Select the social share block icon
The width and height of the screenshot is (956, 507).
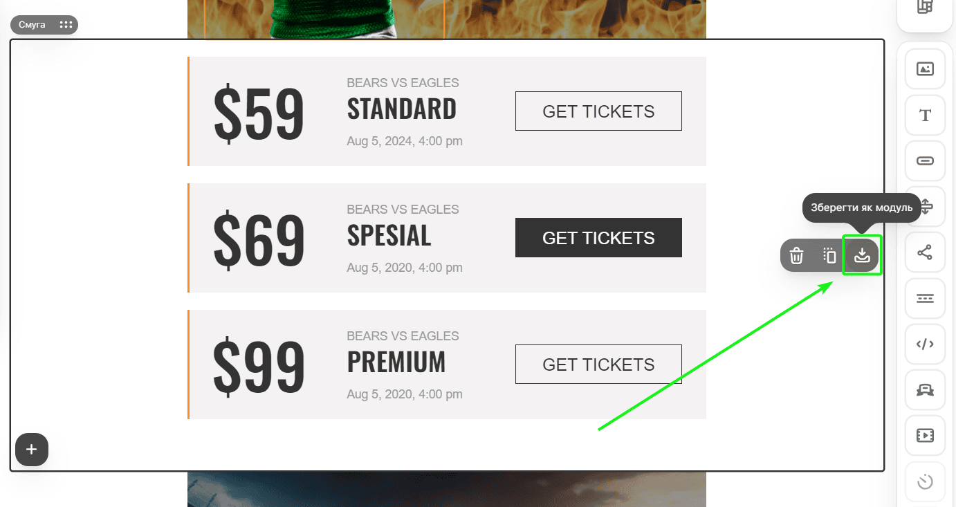pos(925,252)
